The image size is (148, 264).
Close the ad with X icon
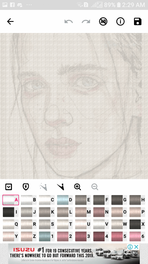136,247
